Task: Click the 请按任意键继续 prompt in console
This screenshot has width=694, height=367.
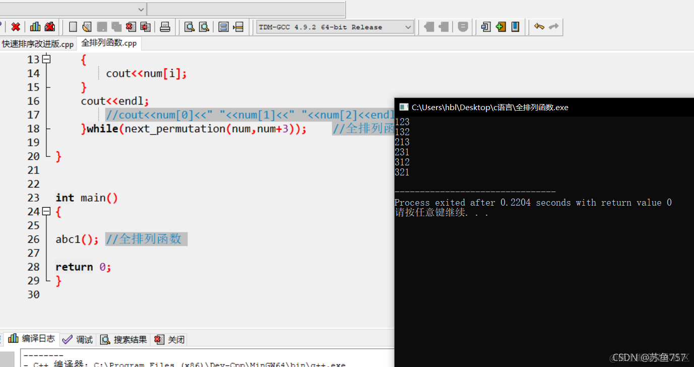Action: tap(441, 213)
